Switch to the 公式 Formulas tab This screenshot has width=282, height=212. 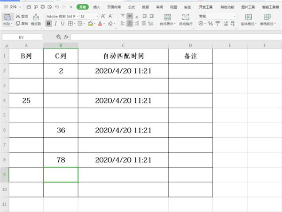(131, 7)
